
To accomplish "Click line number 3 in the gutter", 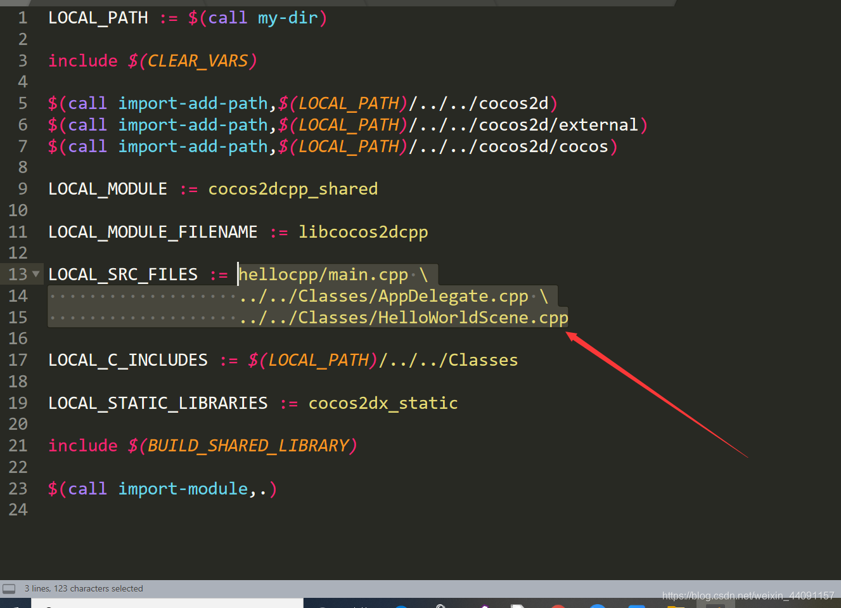I will click(x=23, y=61).
